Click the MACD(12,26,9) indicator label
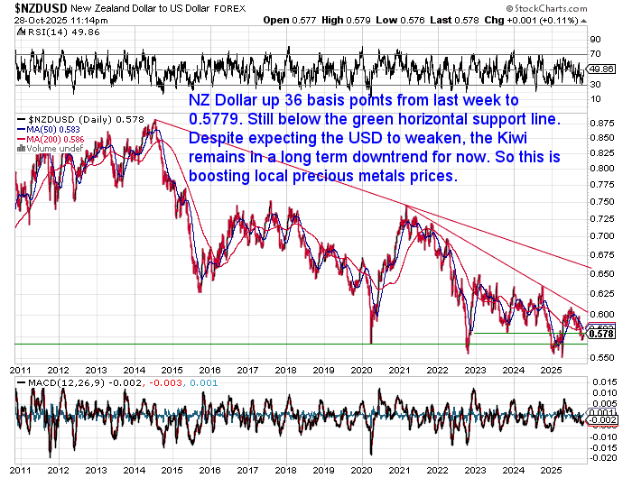Viewport: 632px width, 478px height. pos(67,382)
